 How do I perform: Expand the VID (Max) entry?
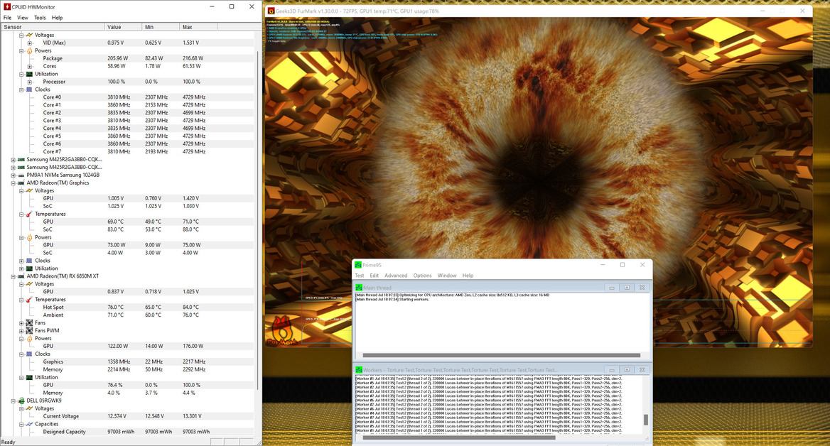click(x=30, y=43)
